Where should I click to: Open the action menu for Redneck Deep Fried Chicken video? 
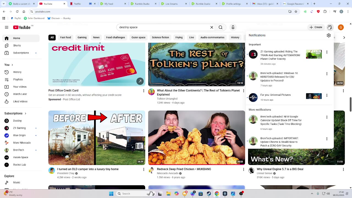(x=243, y=169)
